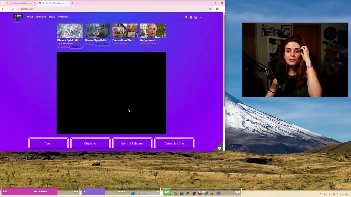
Task: Click the Objective button
Action: [90, 143]
